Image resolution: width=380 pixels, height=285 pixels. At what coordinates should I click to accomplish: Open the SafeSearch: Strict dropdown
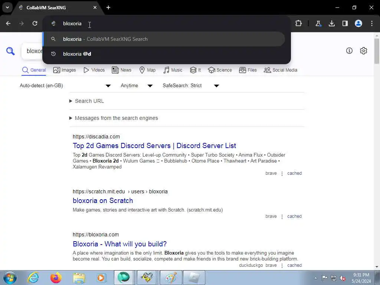[191, 86]
